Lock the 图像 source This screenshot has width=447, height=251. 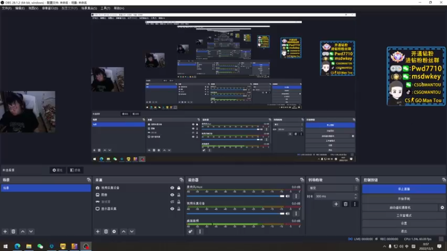(x=179, y=195)
